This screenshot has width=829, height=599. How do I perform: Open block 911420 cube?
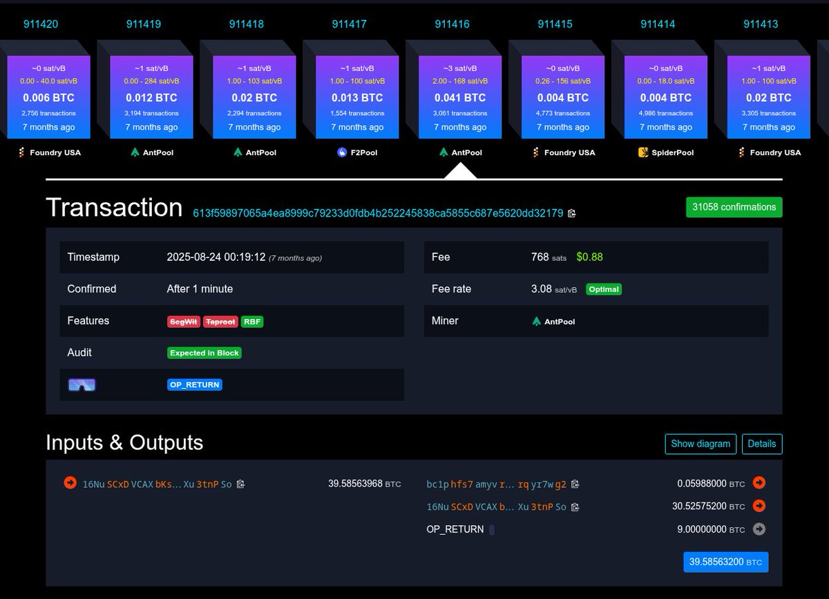tap(48, 97)
